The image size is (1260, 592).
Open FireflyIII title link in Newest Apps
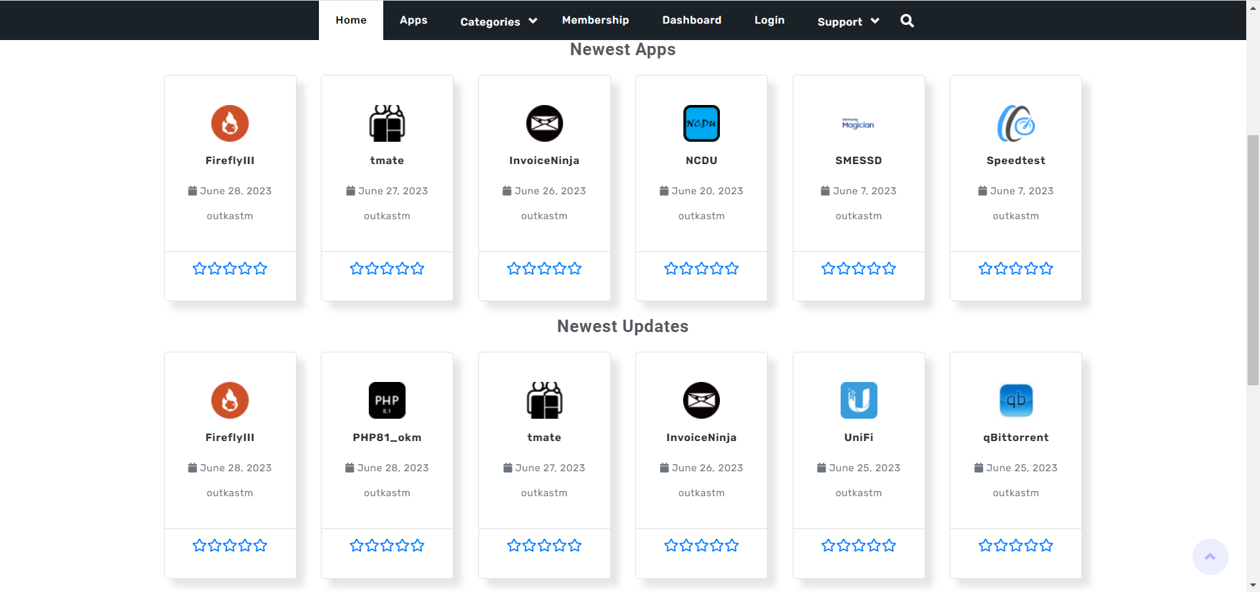pyautogui.click(x=230, y=160)
